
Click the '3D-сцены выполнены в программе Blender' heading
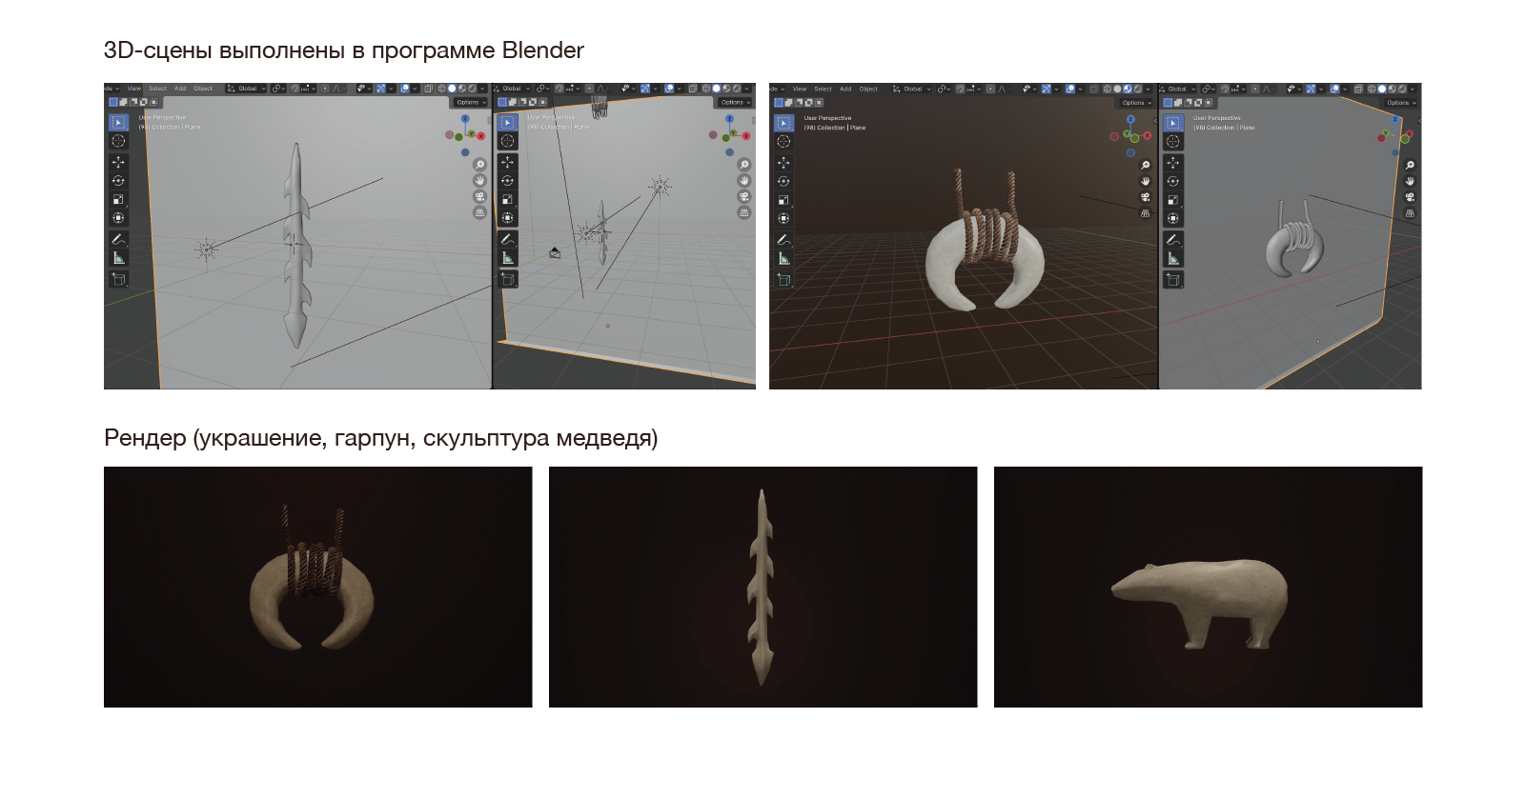(x=343, y=50)
